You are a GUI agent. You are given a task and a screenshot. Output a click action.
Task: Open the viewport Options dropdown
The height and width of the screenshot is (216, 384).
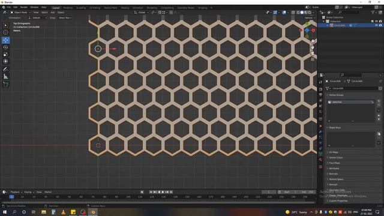[309, 18]
